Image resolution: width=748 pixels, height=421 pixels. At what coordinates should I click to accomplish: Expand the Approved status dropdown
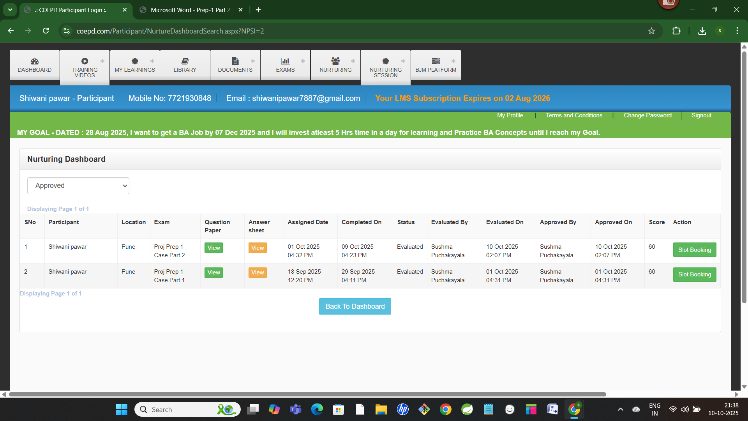tap(78, 186)
